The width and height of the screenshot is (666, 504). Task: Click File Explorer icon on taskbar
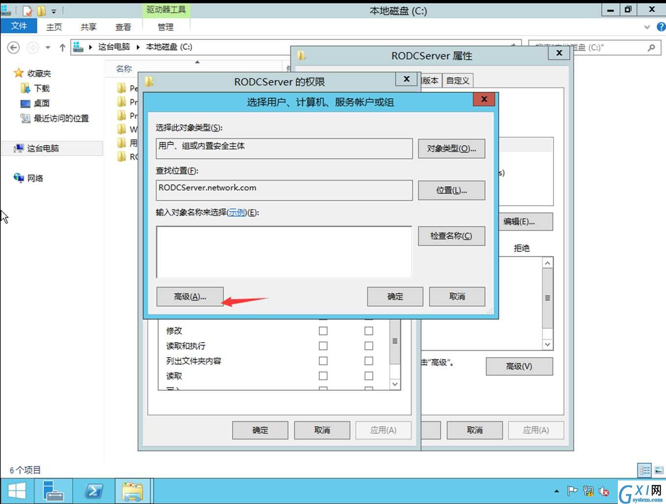pos(132,491)
